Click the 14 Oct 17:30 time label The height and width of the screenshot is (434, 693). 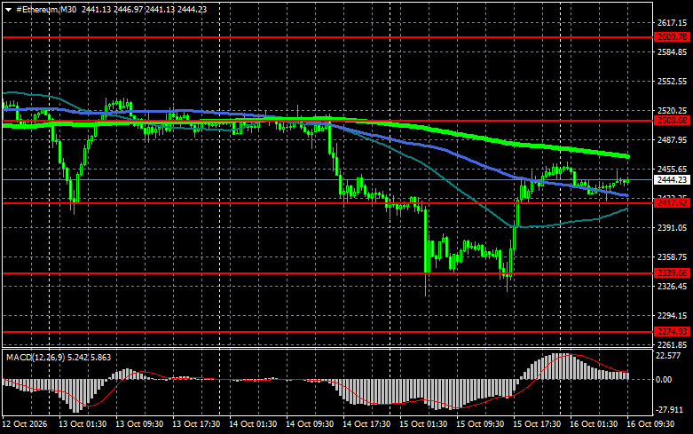tap(366, 424)
